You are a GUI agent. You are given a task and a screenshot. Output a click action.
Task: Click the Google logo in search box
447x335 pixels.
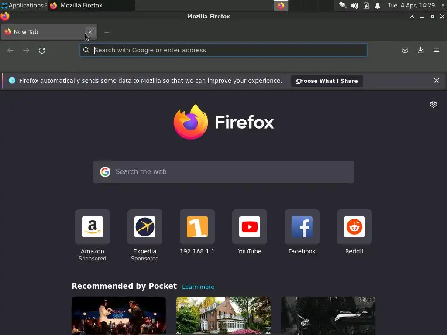coord(105,172)
